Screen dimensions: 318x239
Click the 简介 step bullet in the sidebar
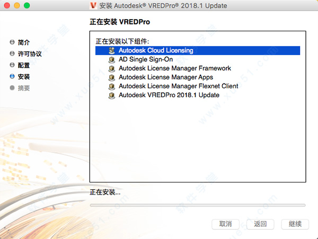click(12, 42)
